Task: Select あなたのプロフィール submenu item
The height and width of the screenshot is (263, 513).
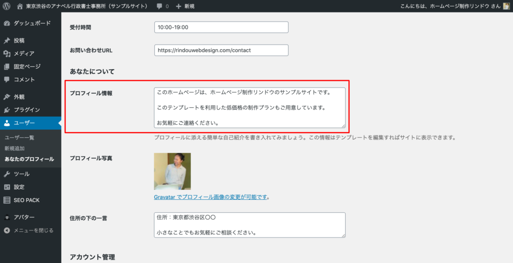Action: (29, 159)
